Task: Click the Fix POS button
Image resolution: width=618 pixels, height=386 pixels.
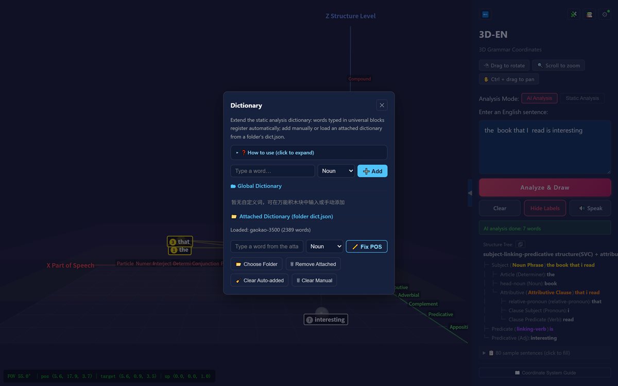Action: point(367,247)
